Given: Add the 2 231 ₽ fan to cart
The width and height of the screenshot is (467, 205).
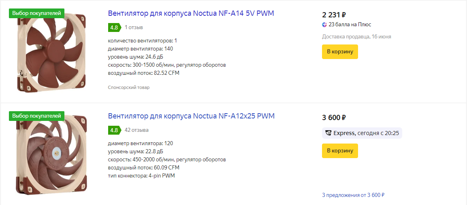Looking at the screenshot, I should 340,52.
